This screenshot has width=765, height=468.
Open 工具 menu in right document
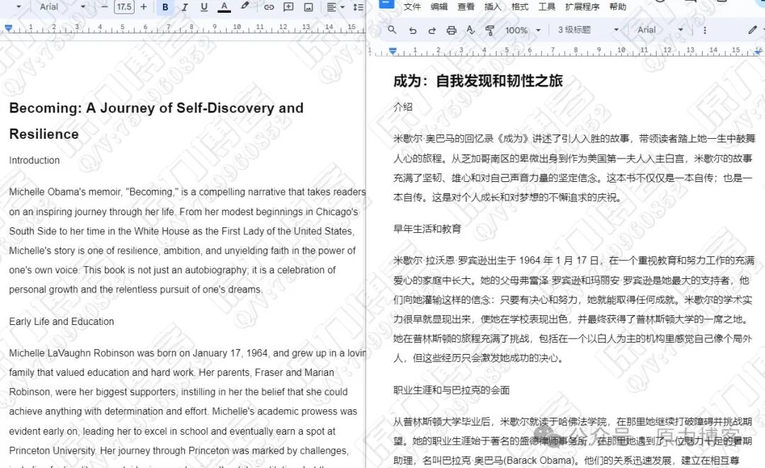[x=546, y=7]
